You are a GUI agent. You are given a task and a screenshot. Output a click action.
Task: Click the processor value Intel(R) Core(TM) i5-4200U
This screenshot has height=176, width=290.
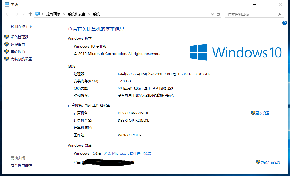[164, 74]
